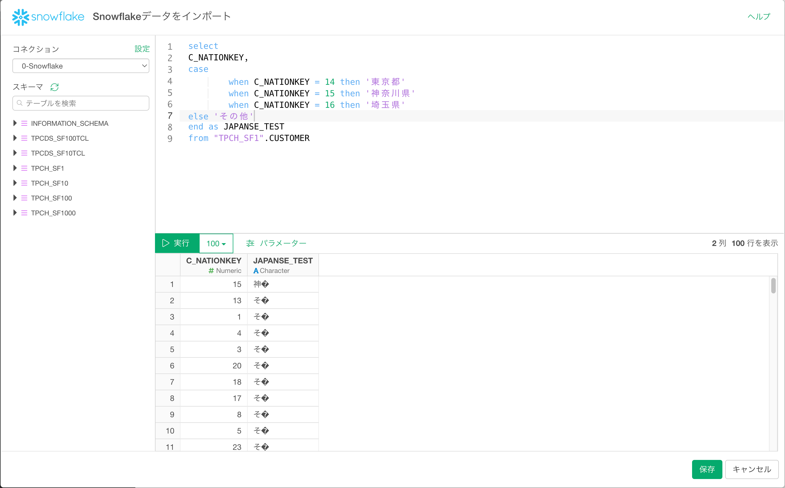This screenshot has height=488, width=785.
Task: Open the パラメーター settings
Action: click(x=276, y=243)
